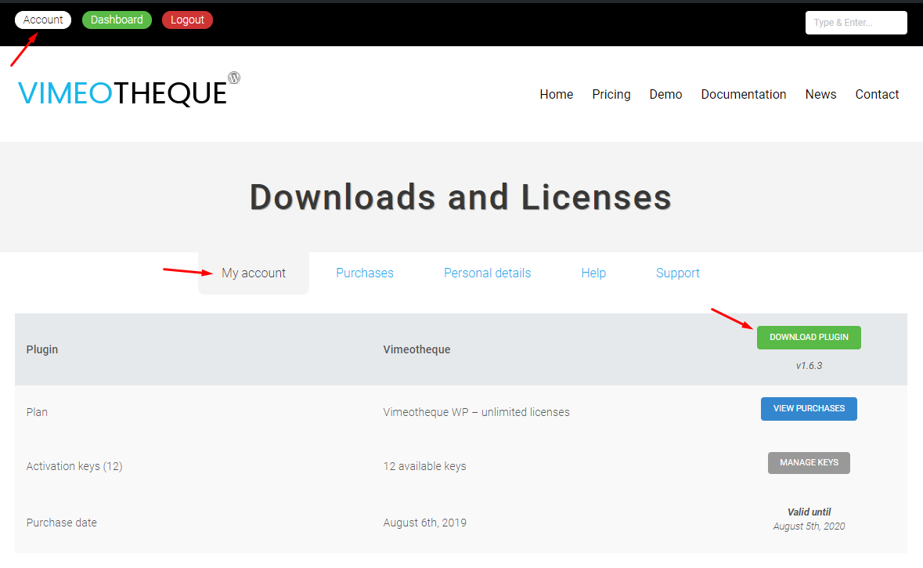The height and width of the screenshot is (568, 923).
Task: Click the 'August 5th, 2020' expiry date
Action: (809, 526)
